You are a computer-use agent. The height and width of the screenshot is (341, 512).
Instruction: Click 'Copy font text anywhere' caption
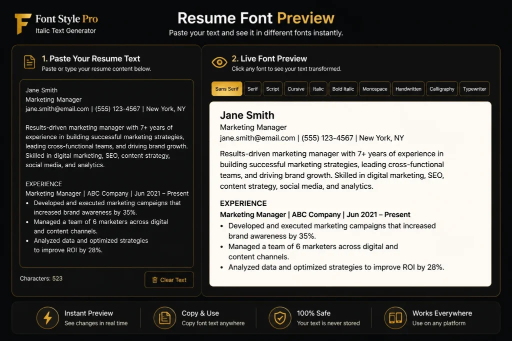click(x=213, y=323)
